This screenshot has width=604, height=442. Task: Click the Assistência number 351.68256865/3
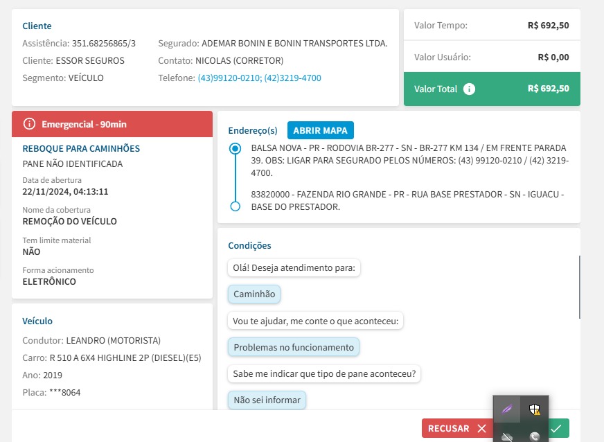pos(104,43)
